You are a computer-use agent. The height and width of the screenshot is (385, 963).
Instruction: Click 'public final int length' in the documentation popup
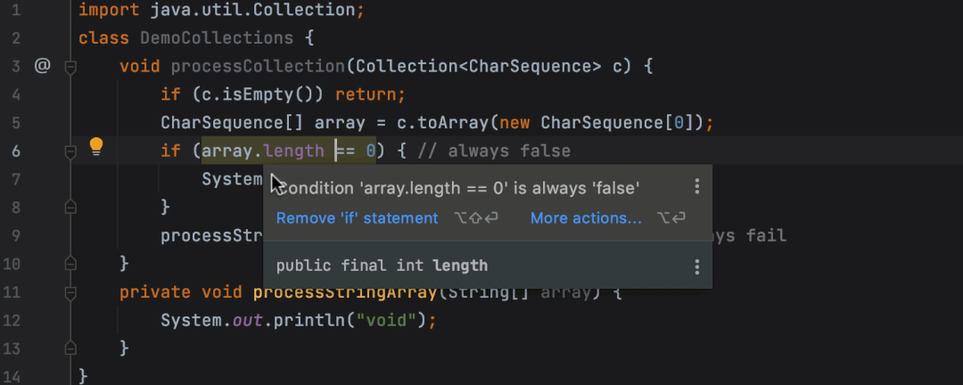(x=382, y=266)
